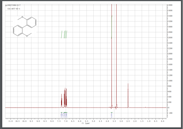183x129 pixels.
Task: Click the y-axis intensity label '1000'
Action: pos(170,81)
